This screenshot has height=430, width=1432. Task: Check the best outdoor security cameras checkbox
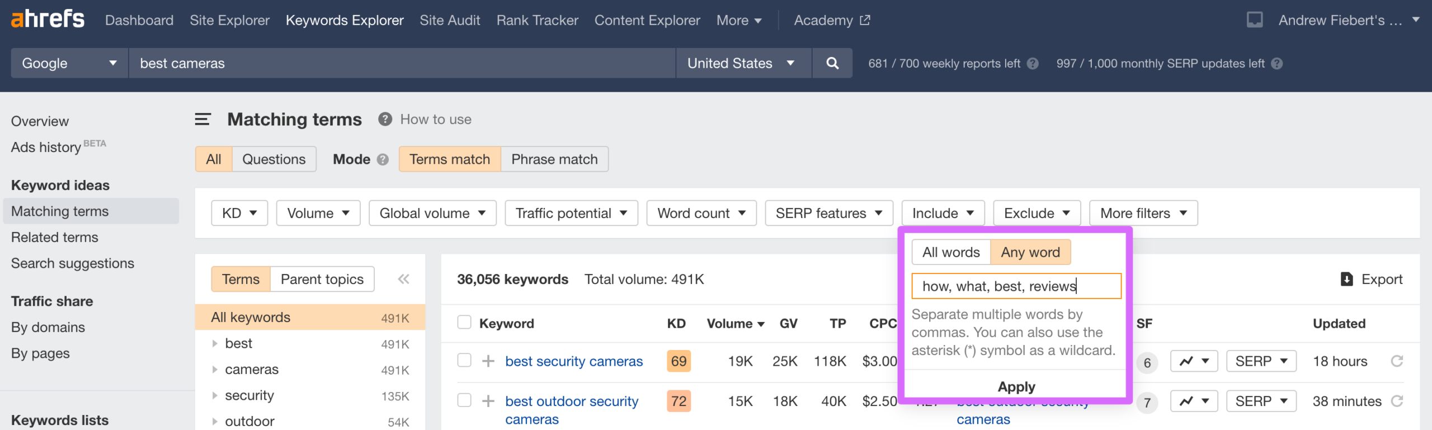[x=464, y=400]
